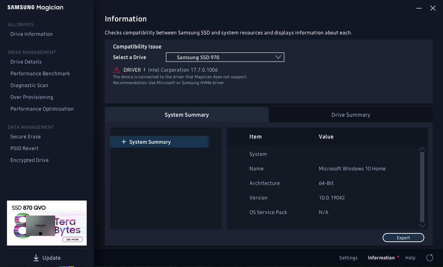The width and height of the screenshot is (443, 267).
Task: Click the dropdown chevron next to Samsung SSD 970
Action: (x=278, y=57)
